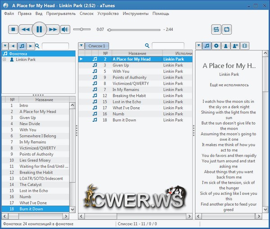Open the Инструменты menu

[x=135, y=14]
